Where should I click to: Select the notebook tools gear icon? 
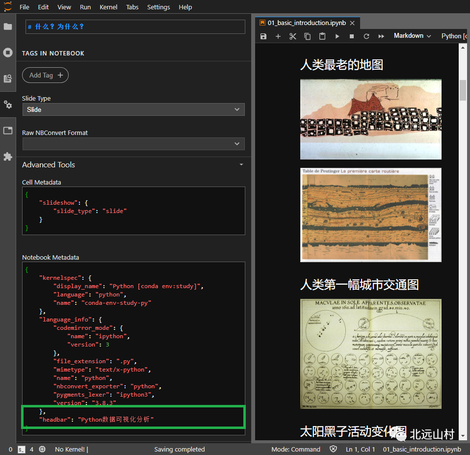pos(8,105)
